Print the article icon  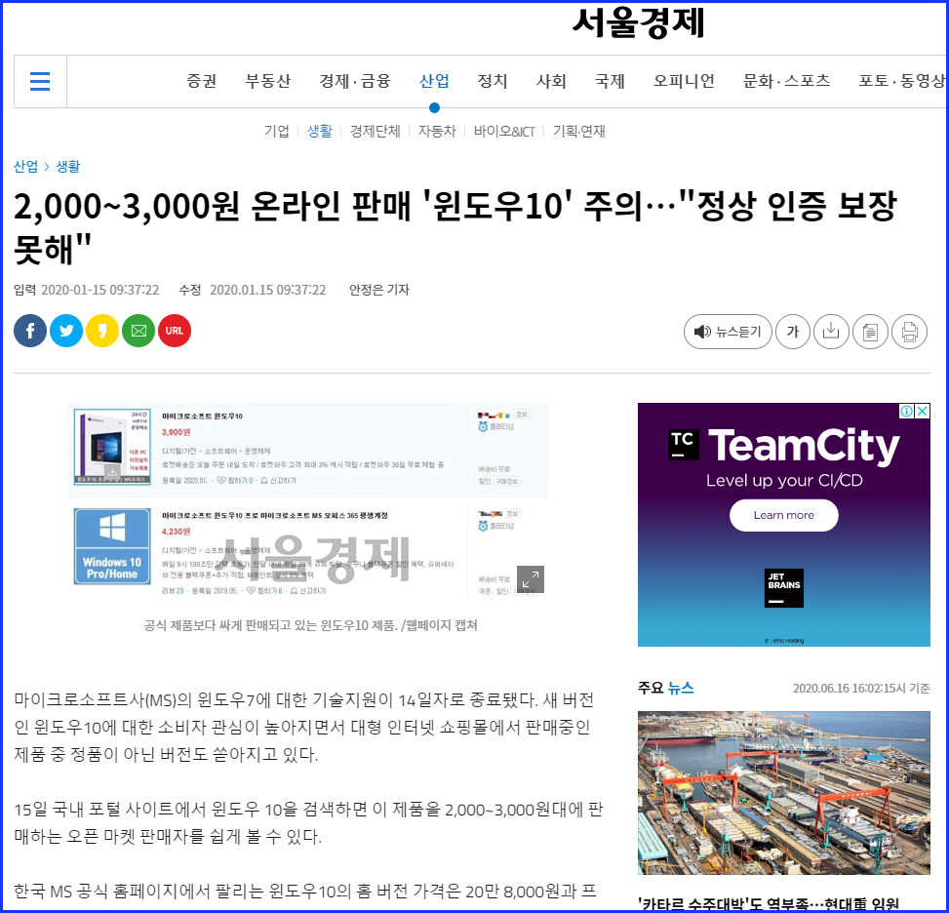(x=910, y=332)
